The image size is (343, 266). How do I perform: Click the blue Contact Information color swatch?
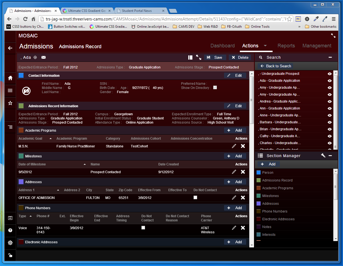pos(21,75)
